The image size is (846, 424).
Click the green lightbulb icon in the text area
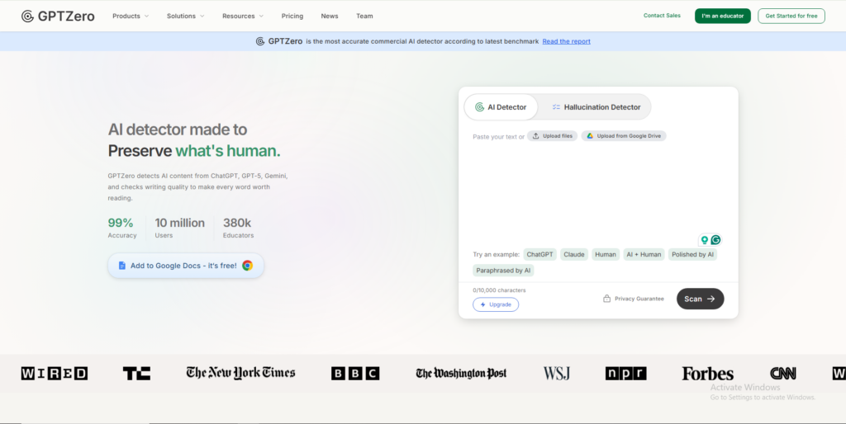point(705,240)
